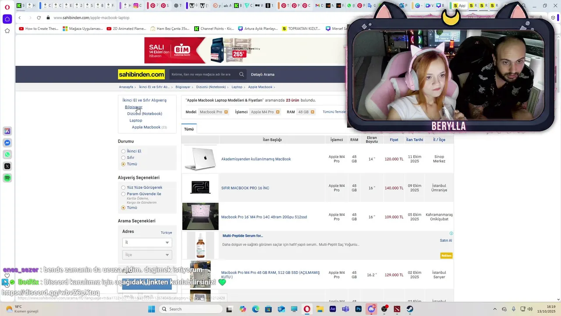The width and height of the screenshot is (561, 316).
Task: Reload the sahibinden page
Action: (x=39, y=18)
